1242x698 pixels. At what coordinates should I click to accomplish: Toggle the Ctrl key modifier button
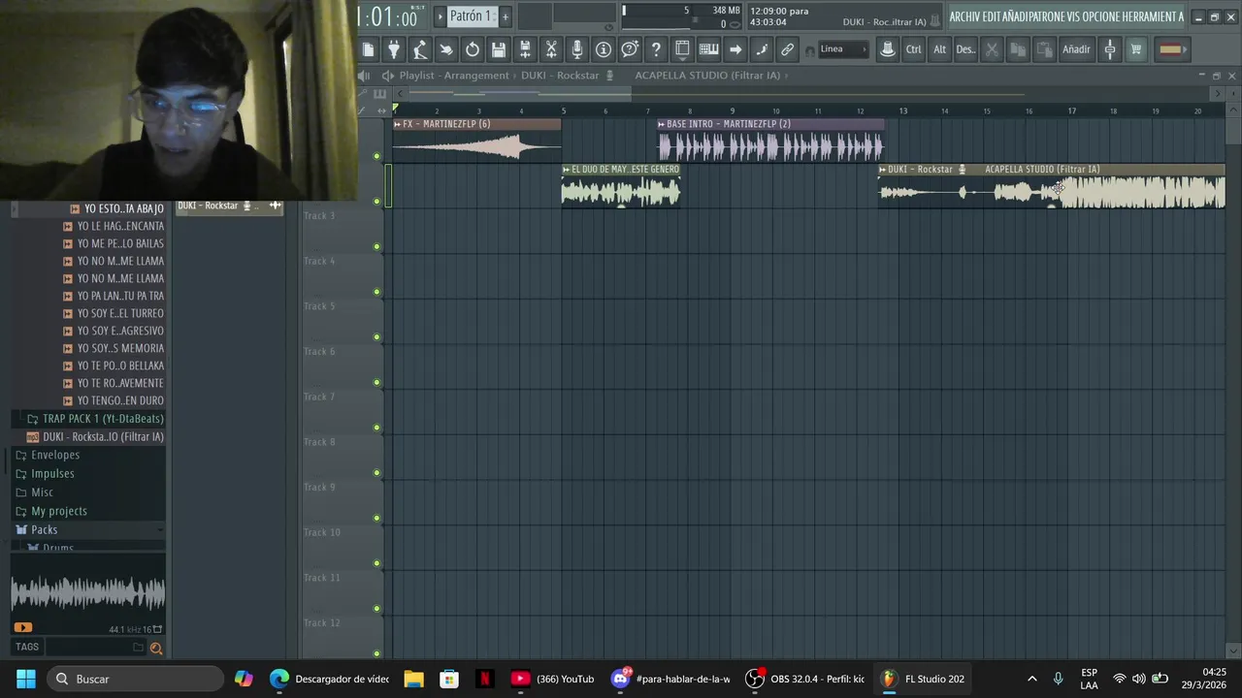pyautogui.click(x=913, y=49)
